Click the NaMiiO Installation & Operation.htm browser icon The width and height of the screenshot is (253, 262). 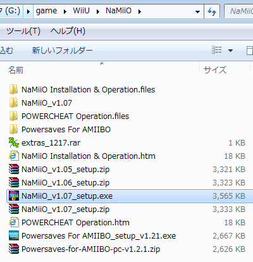coord(14,156)
